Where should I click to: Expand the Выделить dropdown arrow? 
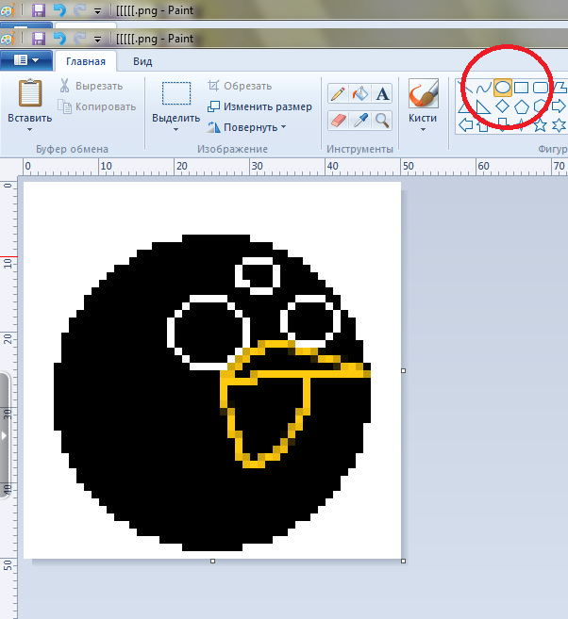pyautogui.click(x=175, y=129)
